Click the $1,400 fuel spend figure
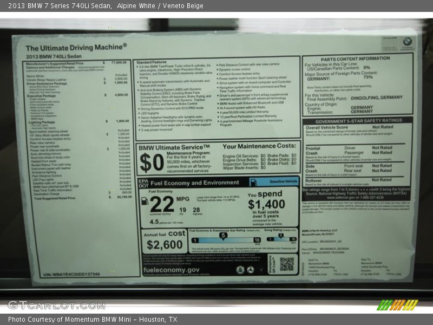The image size is (433, 325). click(266, 204)
